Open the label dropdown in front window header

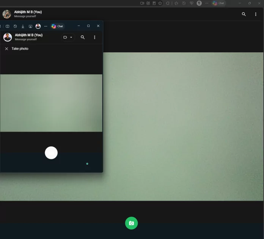[x=68, y=37]
